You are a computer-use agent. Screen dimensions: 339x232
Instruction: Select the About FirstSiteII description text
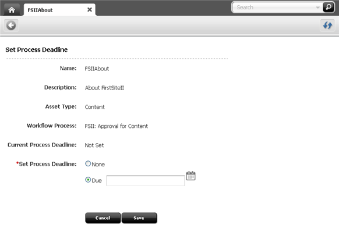pyautogui.click(x=104, y=88)
